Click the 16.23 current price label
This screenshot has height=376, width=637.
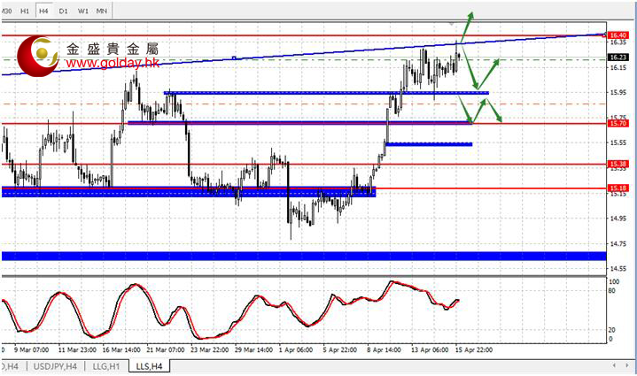(618, 58)
